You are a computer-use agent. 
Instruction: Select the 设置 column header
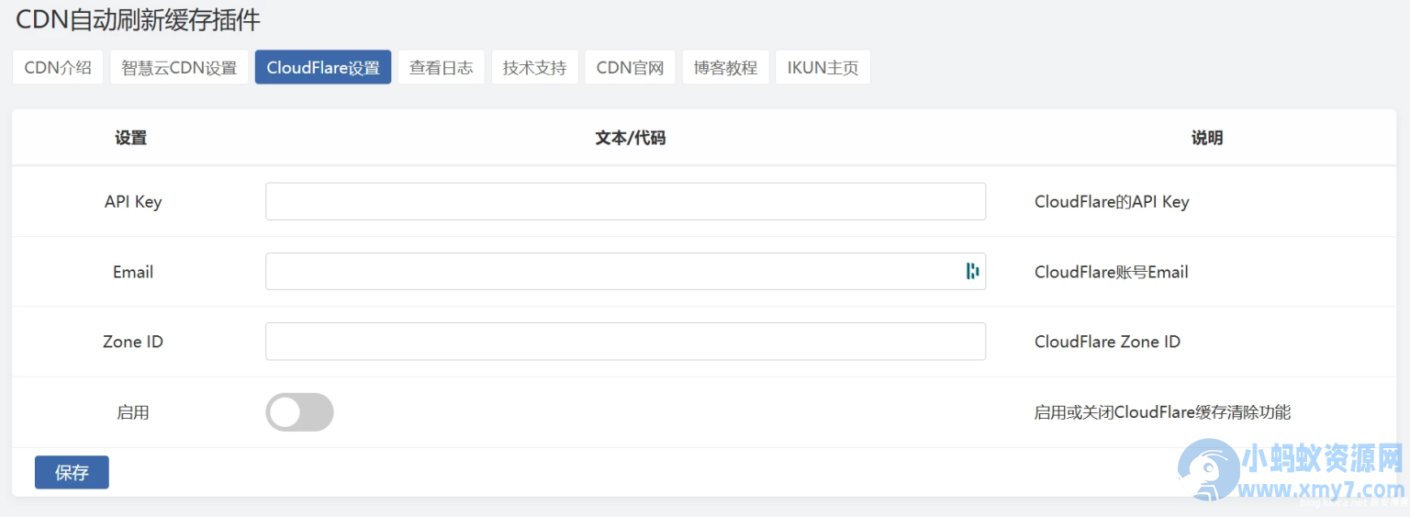click(131, 138)
